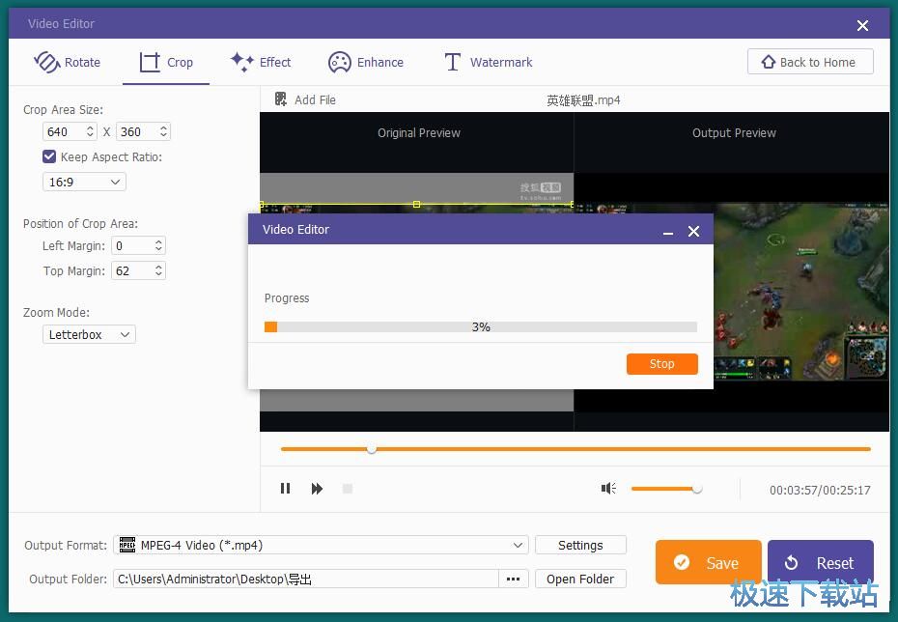Viewport: 898px width, 622px height.
Task: Pause the video playback
Action: coord(285,489)
